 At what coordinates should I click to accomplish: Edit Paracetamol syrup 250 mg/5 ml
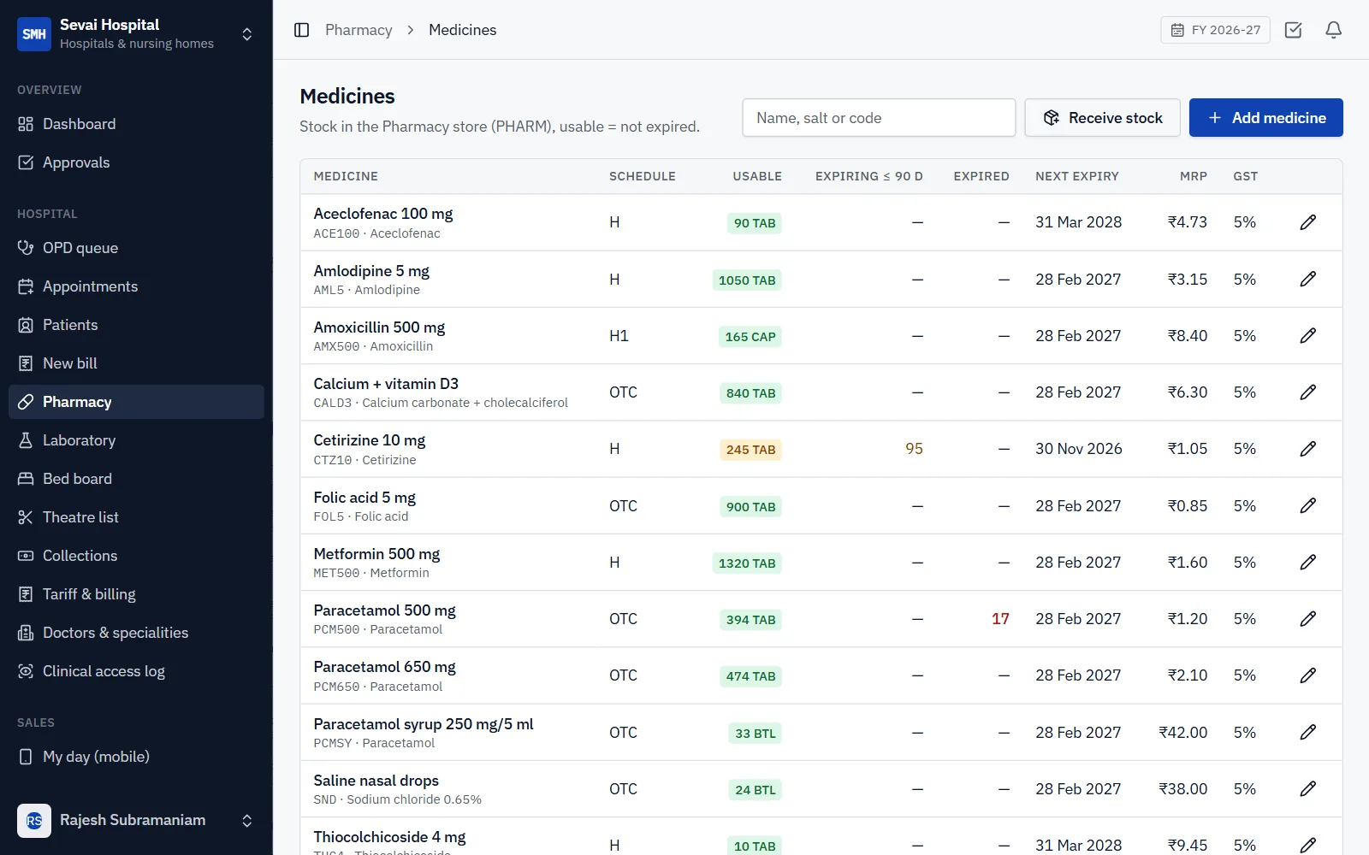pyautogui.click(x=1307, y=732)
